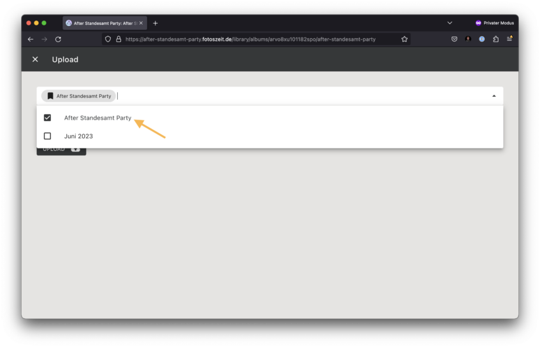The width and height of the screenshot is (540, 347).
Task: Reload the page with the refresh icon
Action: [58, 39]
